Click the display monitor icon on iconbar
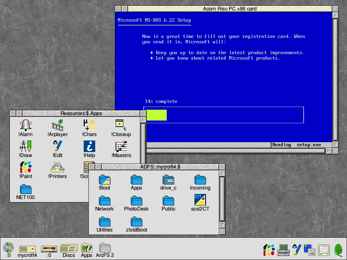347x260 pixels. [324, 250]
